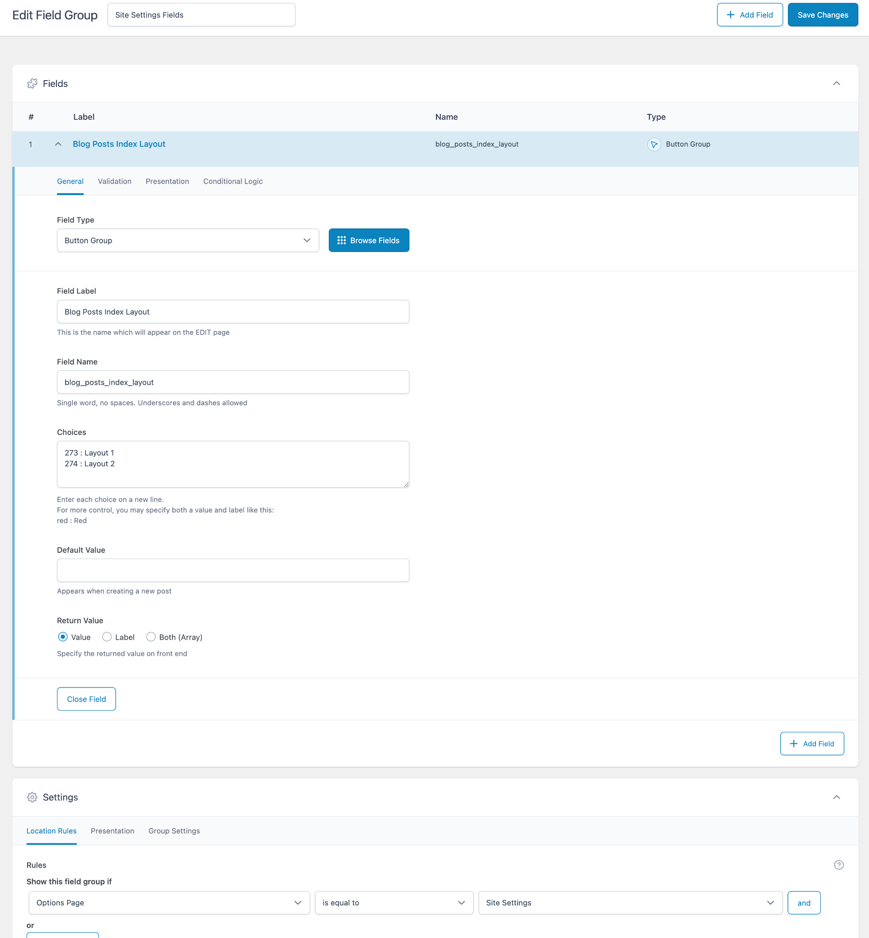Viewport: 869px width, 938px height.
Task: Click the Blog Posts Index Layout link
Action: point(119,144)
